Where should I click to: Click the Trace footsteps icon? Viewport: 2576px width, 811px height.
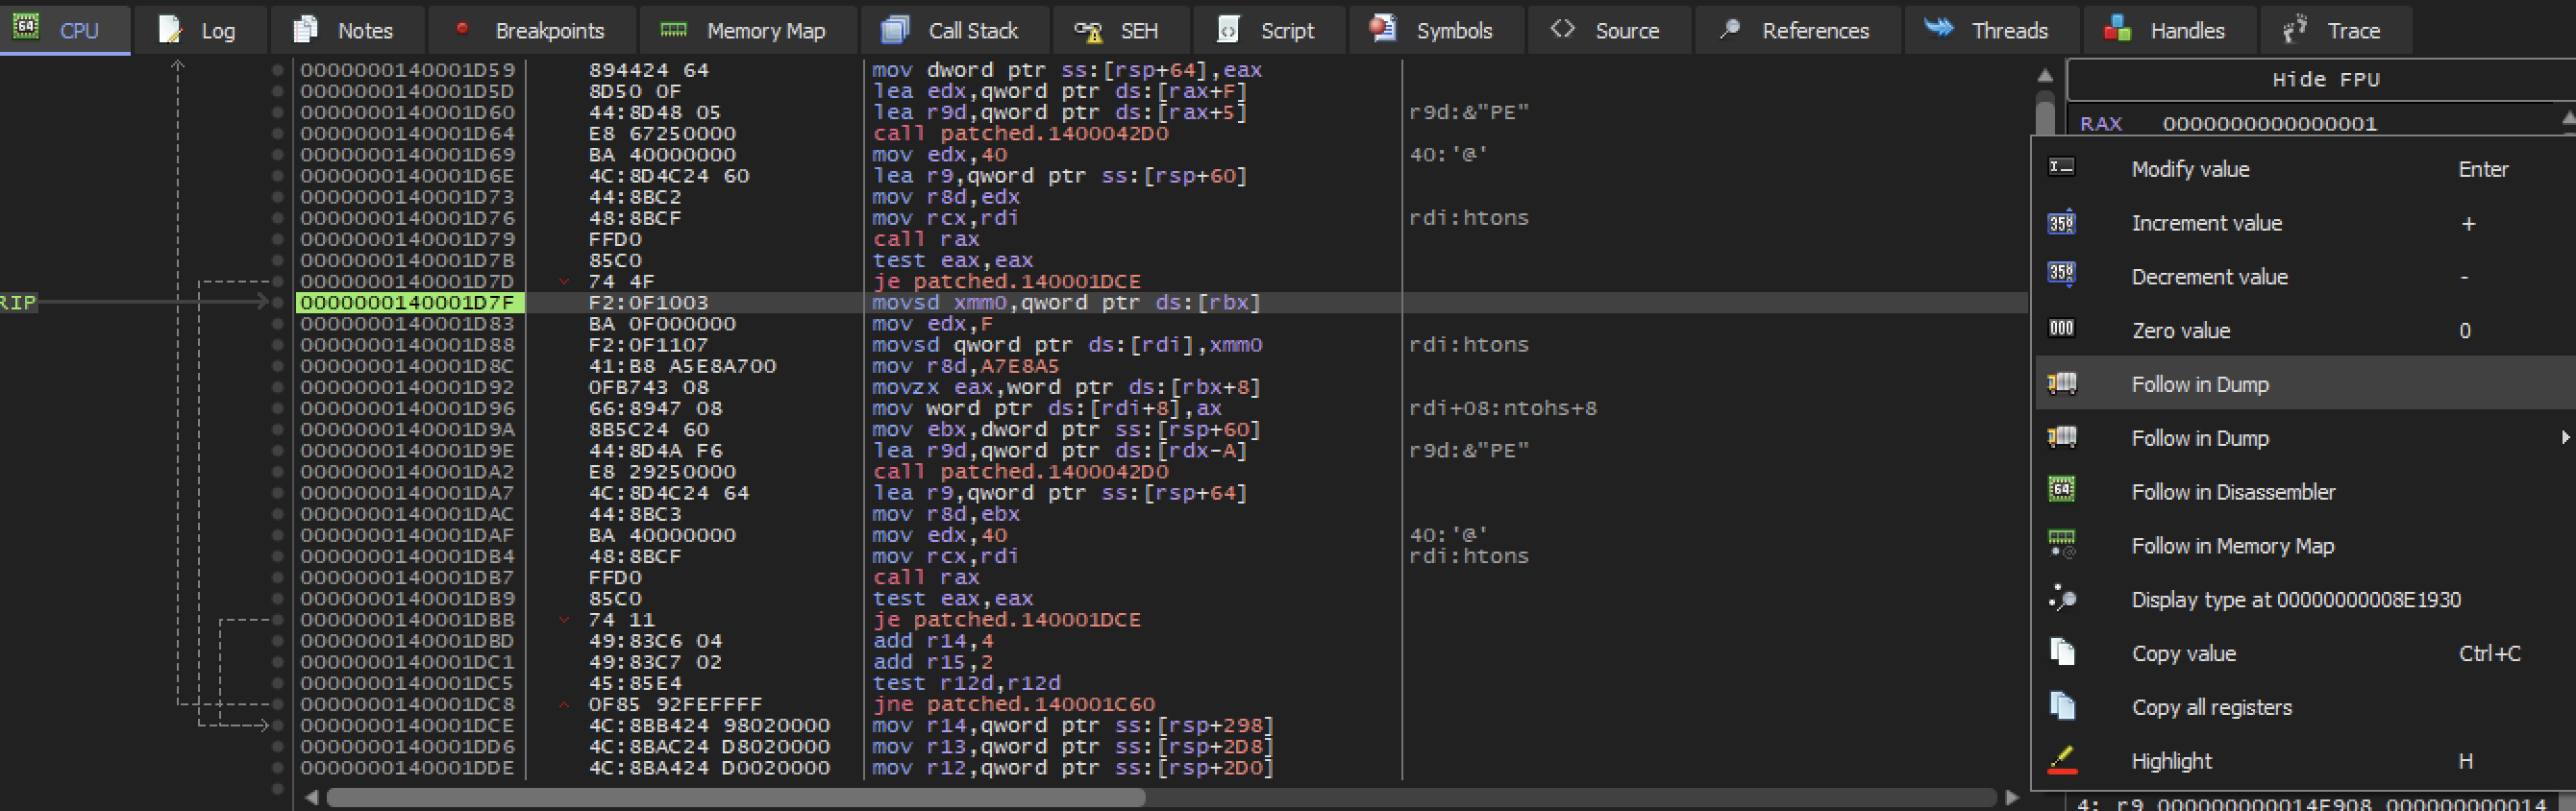2294,29
